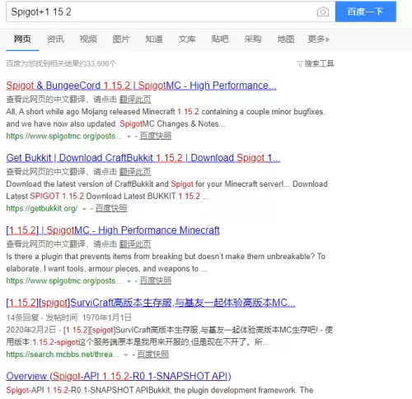Open the 更多 menu item
The height and width of the screenshot is (399, 412).
318,39
